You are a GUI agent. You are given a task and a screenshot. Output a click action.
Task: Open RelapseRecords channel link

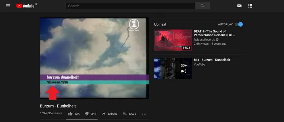pos(204,40)
